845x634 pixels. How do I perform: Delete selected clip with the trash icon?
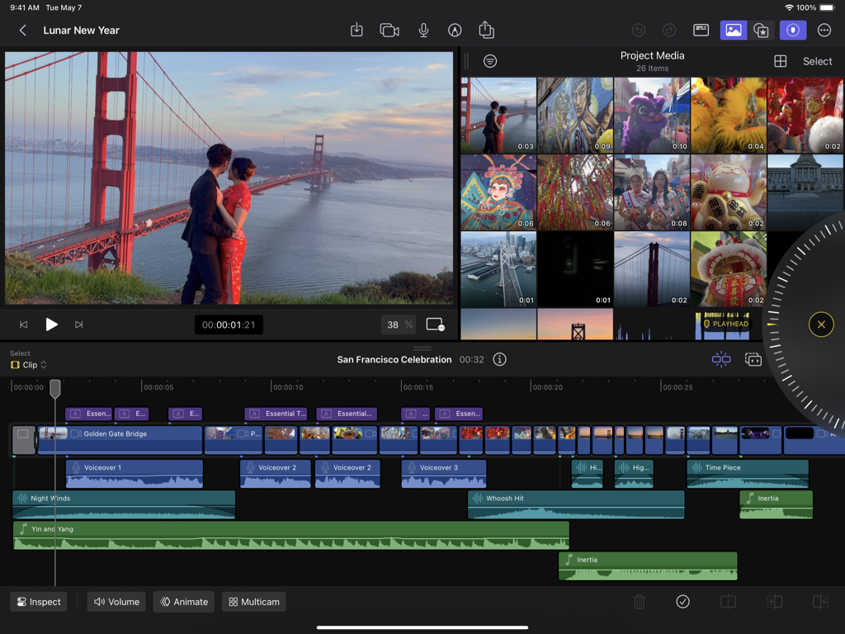click(639, 602)
